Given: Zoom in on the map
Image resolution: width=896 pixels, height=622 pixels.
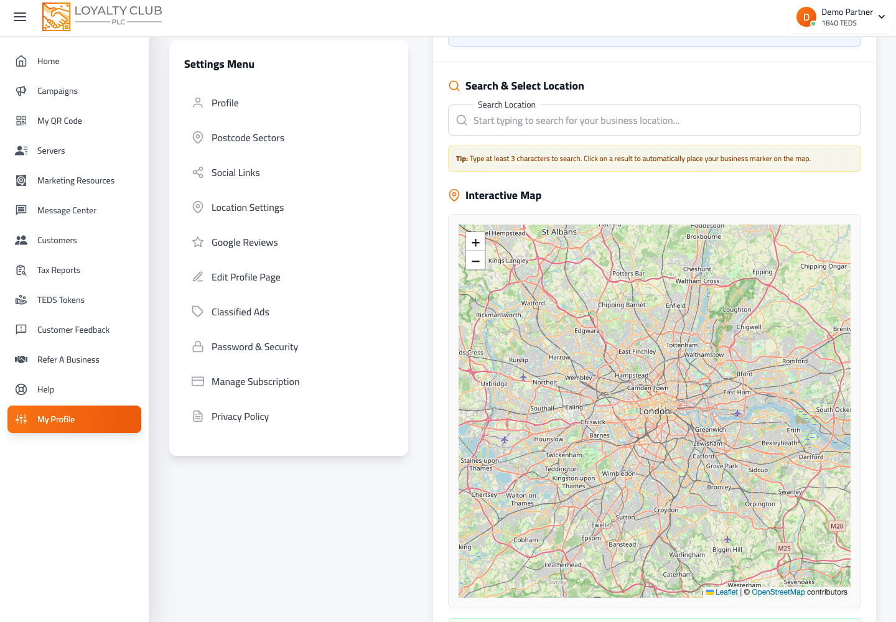Looking at the screenshot, I should (475, 243).
